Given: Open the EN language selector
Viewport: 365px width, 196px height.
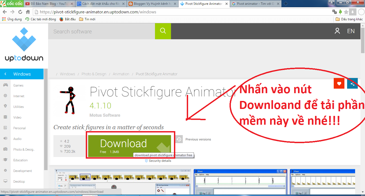Looking at the screenshot, I should pyautogui.click(x=351, y=31).
